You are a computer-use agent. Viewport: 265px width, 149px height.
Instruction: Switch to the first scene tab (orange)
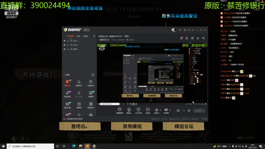click(x=71, y=36)
